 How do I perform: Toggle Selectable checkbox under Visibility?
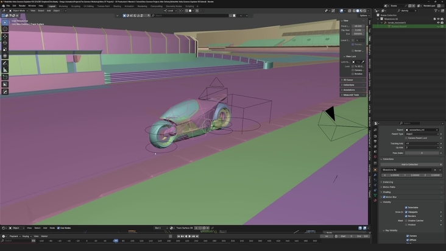(406, 208)
